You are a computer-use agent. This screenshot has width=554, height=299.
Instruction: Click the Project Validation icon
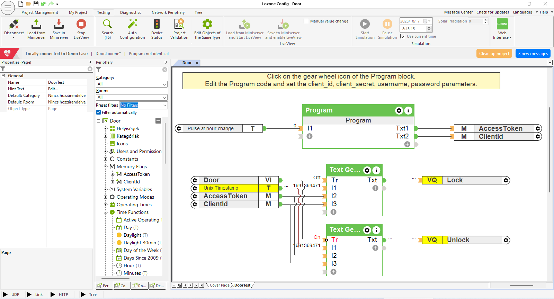(x=179, y=25)
